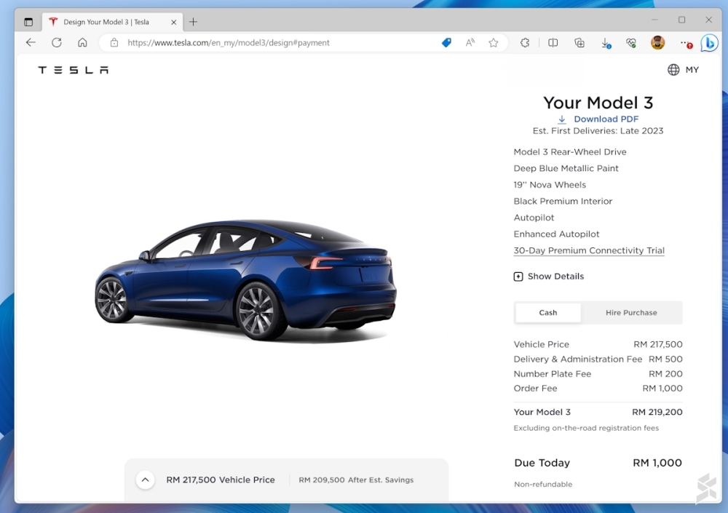Viewport: 728px width, 513px height.
Task: Expand the bottom vehicle price summary chevron
Action: 146,480
